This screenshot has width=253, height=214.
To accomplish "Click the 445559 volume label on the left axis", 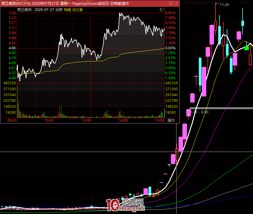I will coord(10,83).
